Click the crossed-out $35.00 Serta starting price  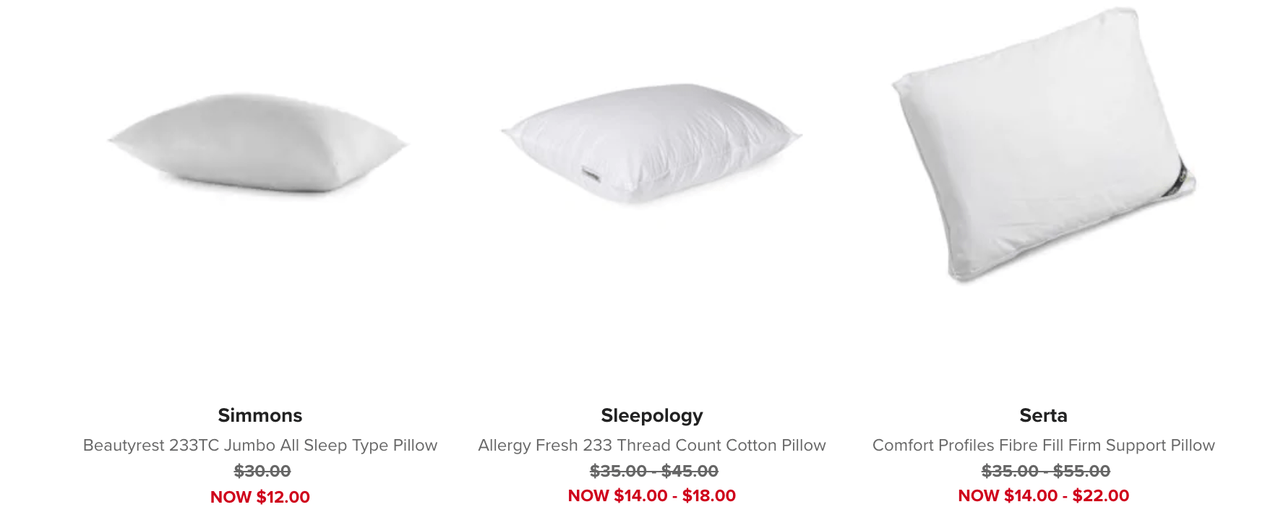coord(1010,471)
